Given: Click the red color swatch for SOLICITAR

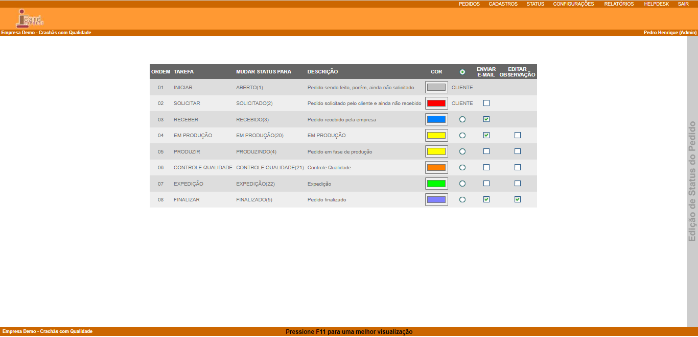Looking at the screenshot, I should pos(436,103).
